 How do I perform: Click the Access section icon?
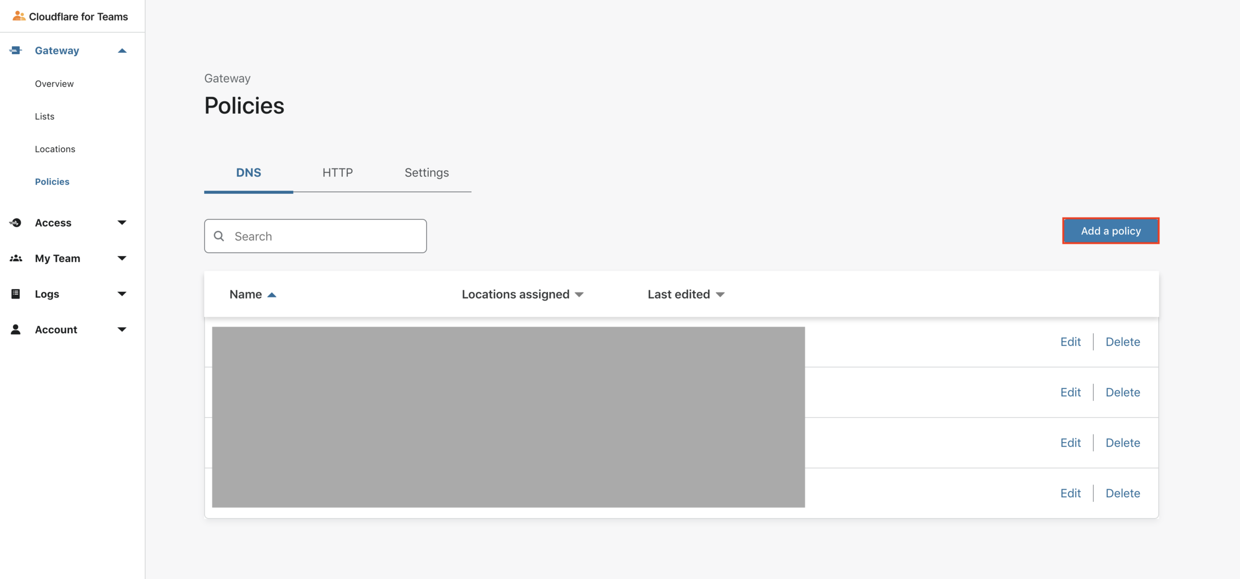pyautogui.click(x=16, y=223)
